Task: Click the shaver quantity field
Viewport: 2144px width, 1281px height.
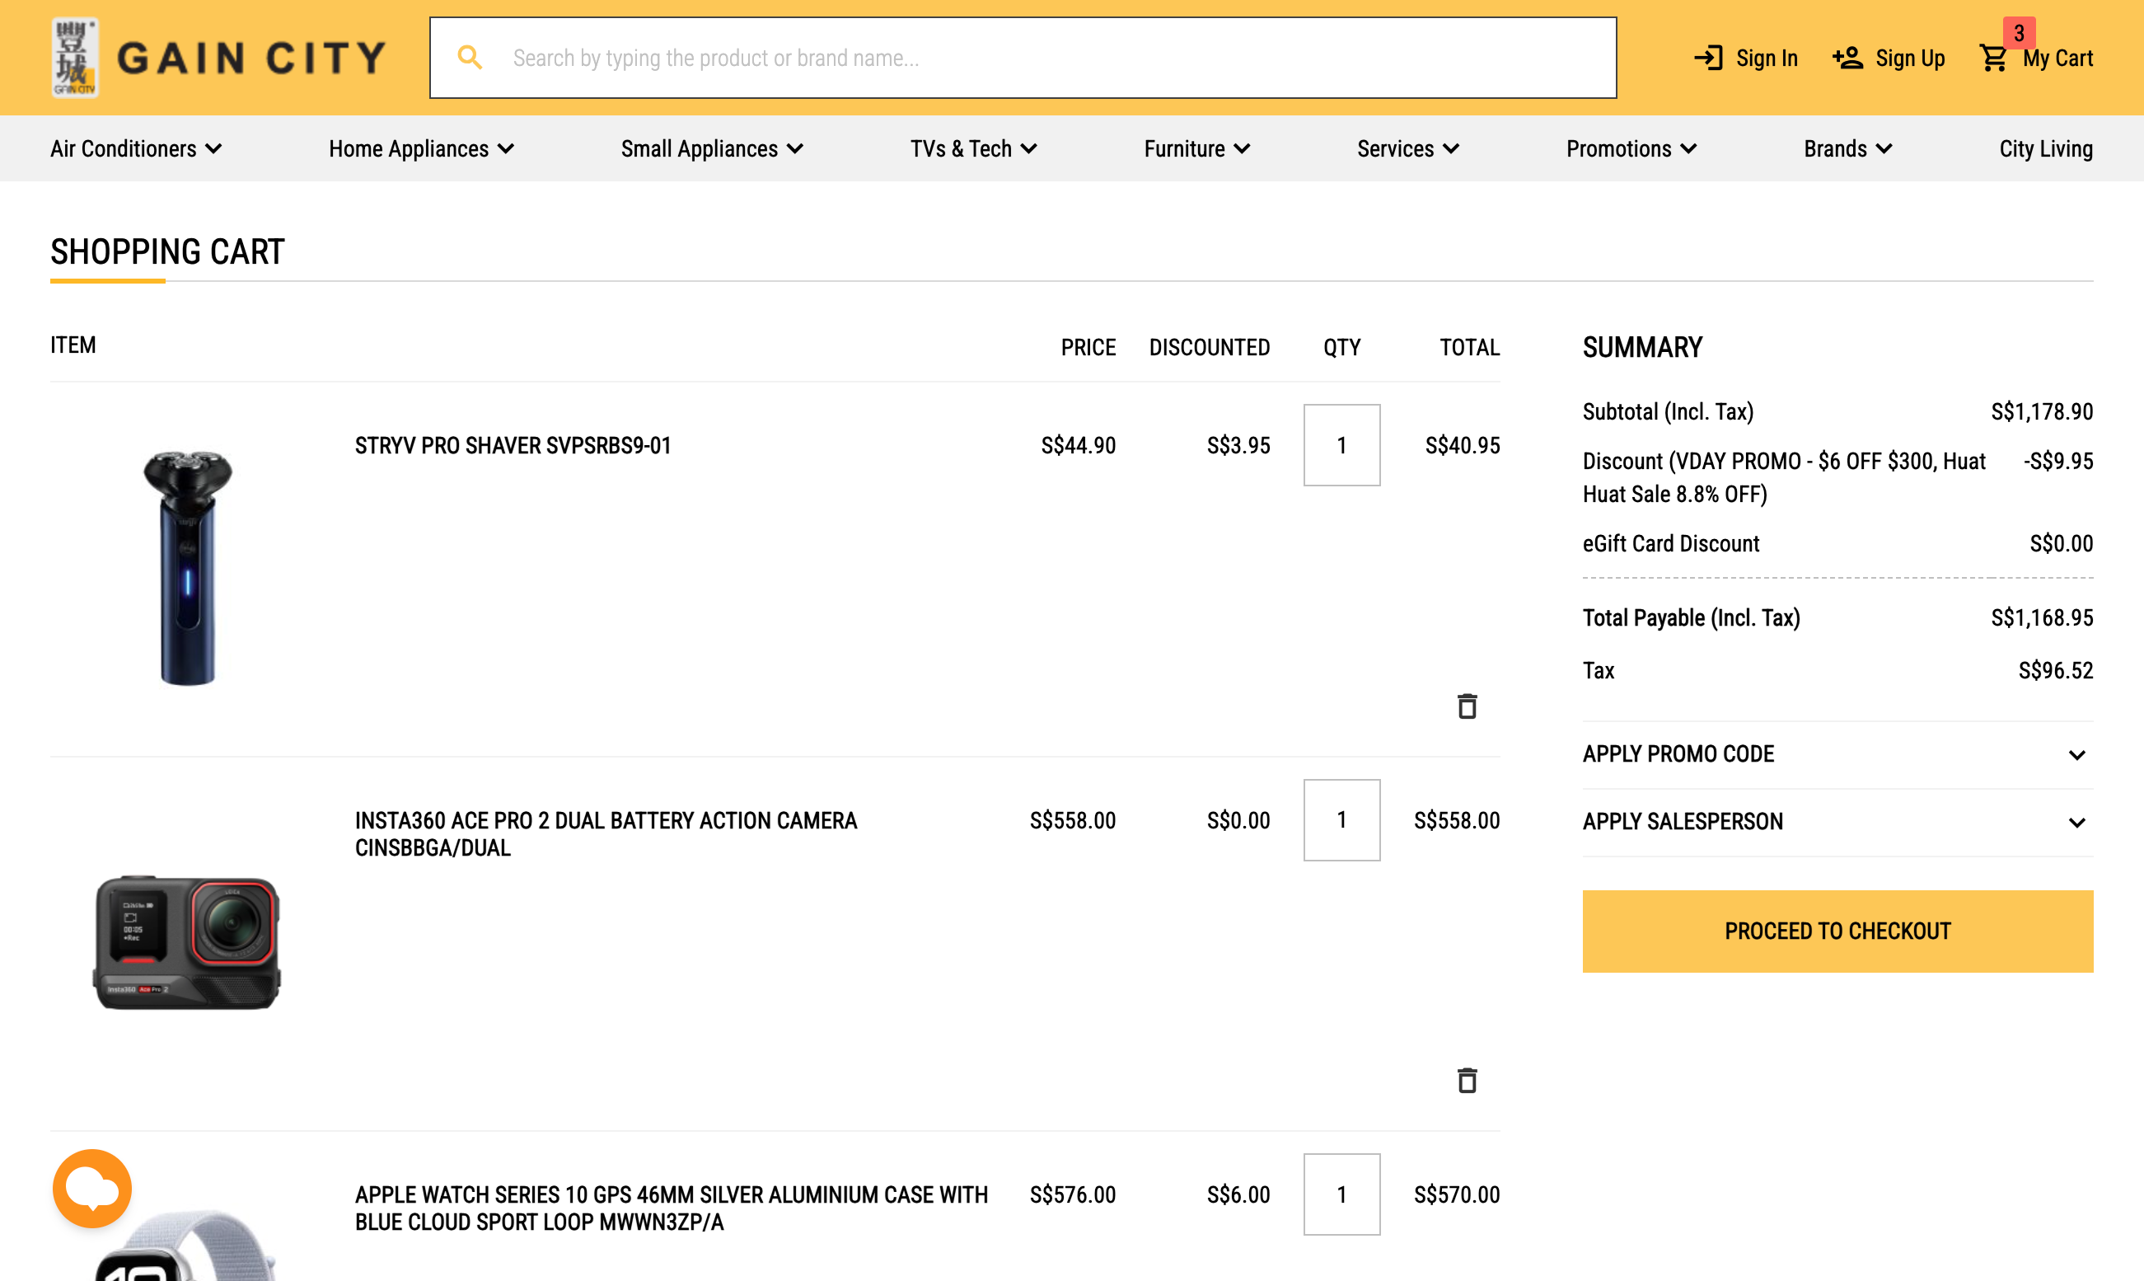Action: click(x=1341, y=445)
